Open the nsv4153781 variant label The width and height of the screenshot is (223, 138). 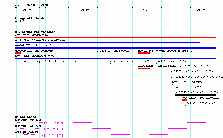(x=196, y=77)
